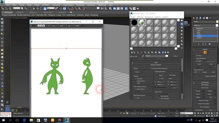Screen dimensions: 219x123
Task: Click the Material Editor toolbar icon
Action: point(126,9)
